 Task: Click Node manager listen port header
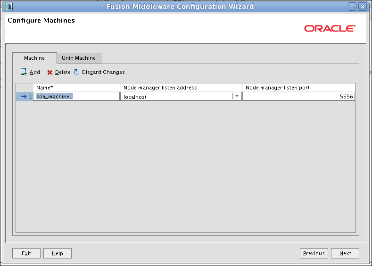(299, 88)
